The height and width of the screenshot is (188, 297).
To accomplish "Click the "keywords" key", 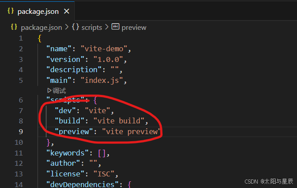I will pyautogui.click(x=67, y=153).
